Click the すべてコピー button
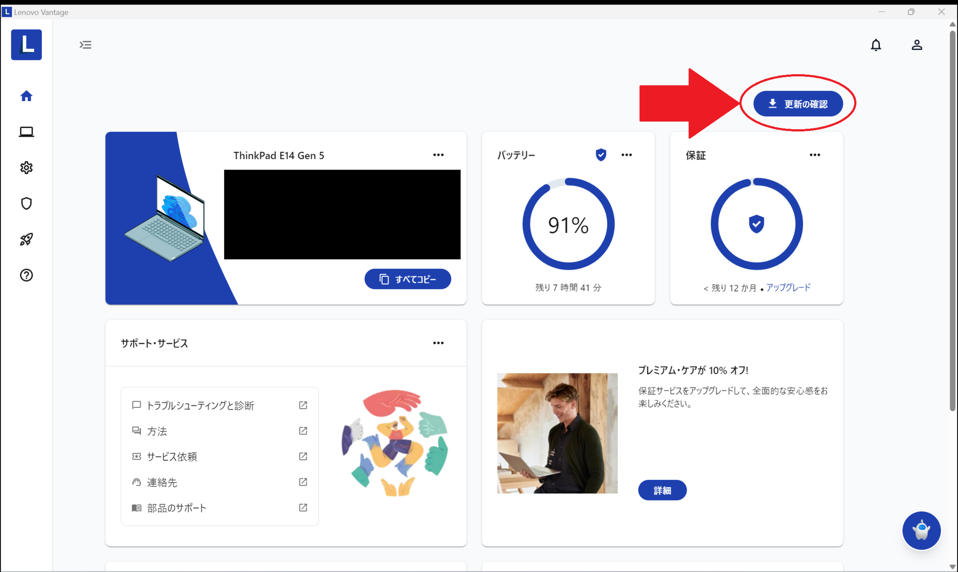The image size is (958, 572). (x=408, y=279)
